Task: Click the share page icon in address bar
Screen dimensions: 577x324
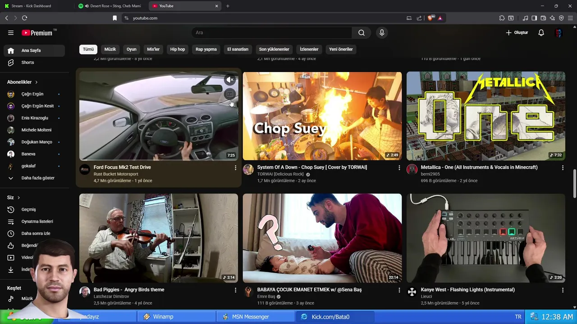Action: click(x=419, y=18)
